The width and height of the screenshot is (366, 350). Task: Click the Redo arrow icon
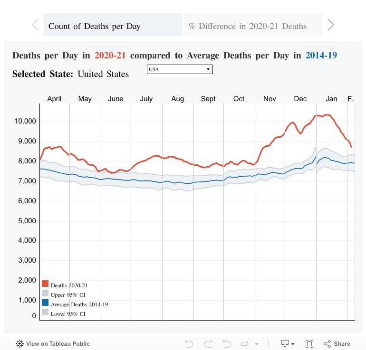208,344
